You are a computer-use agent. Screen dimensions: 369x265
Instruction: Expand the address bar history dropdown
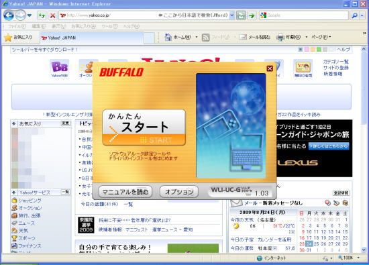tap(232, 15)
